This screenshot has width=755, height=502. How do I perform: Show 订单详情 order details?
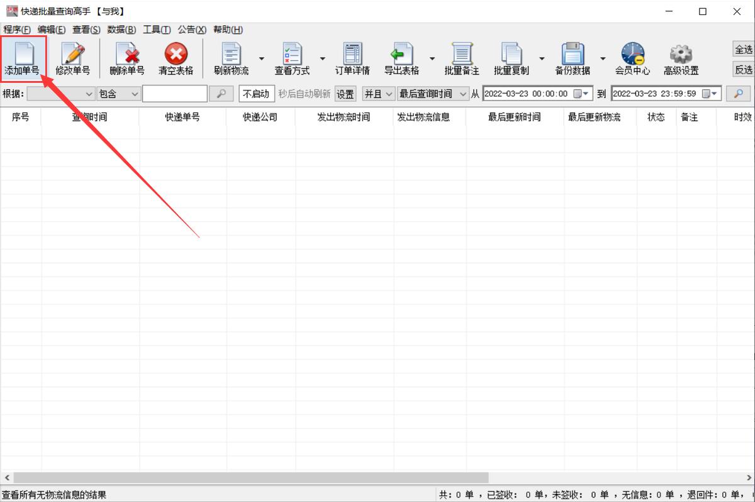[x=352, y=58]
